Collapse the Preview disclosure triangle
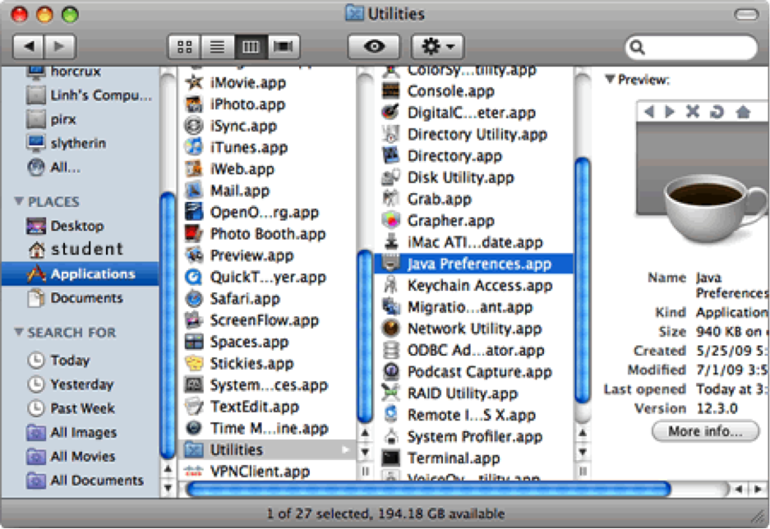Viewport: 770px width, 529px height. pyautogui.click(x=610, y=79)
